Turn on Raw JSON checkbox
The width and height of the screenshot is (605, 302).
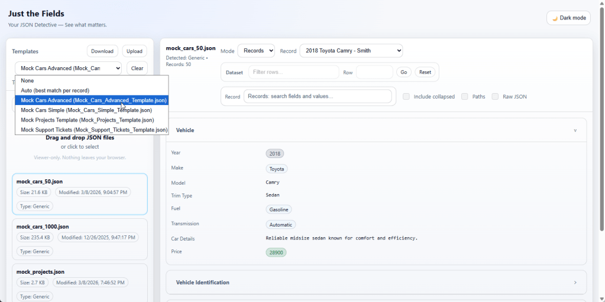495,97
